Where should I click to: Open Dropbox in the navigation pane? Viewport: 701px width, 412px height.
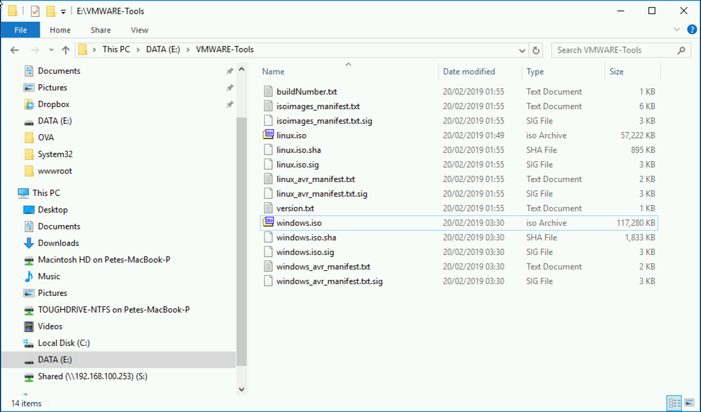pyautogui.click(x=53, y=104)
